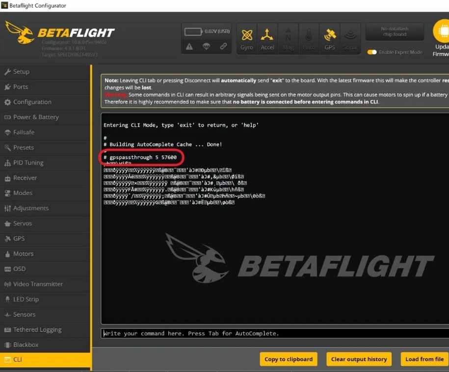The height and width of the screenshot is (372, 449).
Task: Click the Video Transmitter antenna icon
Action: point(7,284)
